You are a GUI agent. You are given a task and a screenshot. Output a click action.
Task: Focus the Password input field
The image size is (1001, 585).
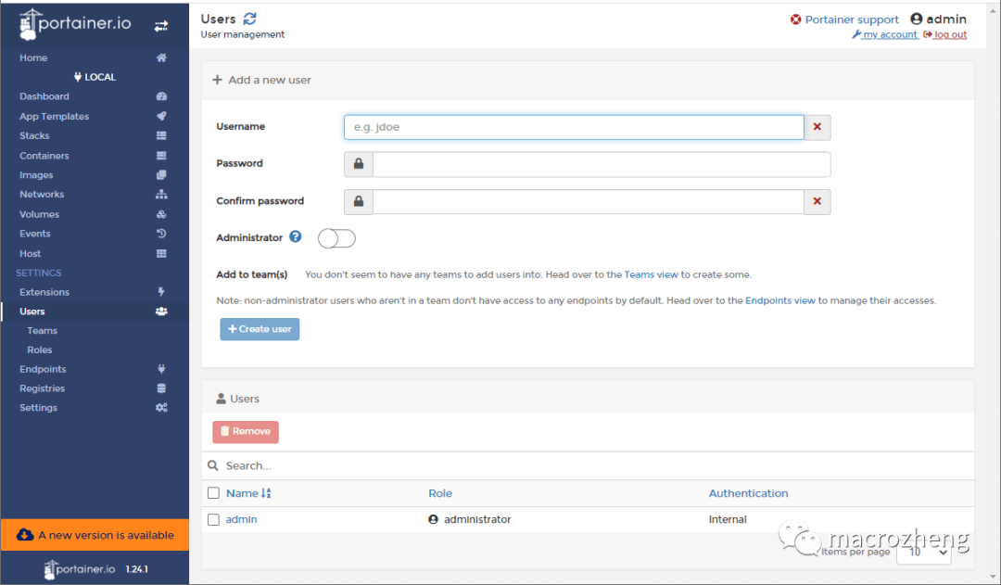[x=602, y=164]
